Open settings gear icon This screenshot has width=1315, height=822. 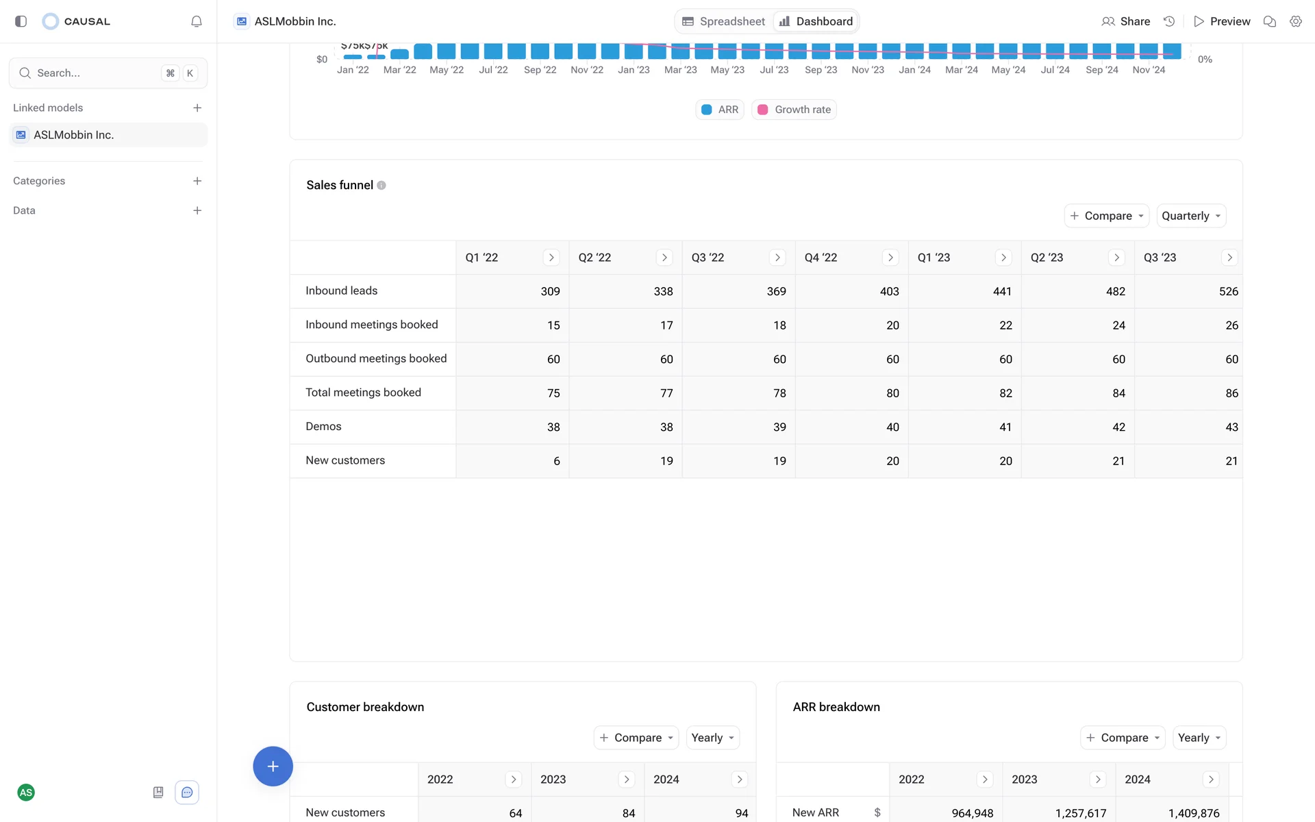(1295, 21)
